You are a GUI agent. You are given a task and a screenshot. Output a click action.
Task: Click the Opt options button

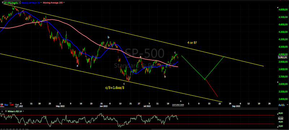click(17, 105)
